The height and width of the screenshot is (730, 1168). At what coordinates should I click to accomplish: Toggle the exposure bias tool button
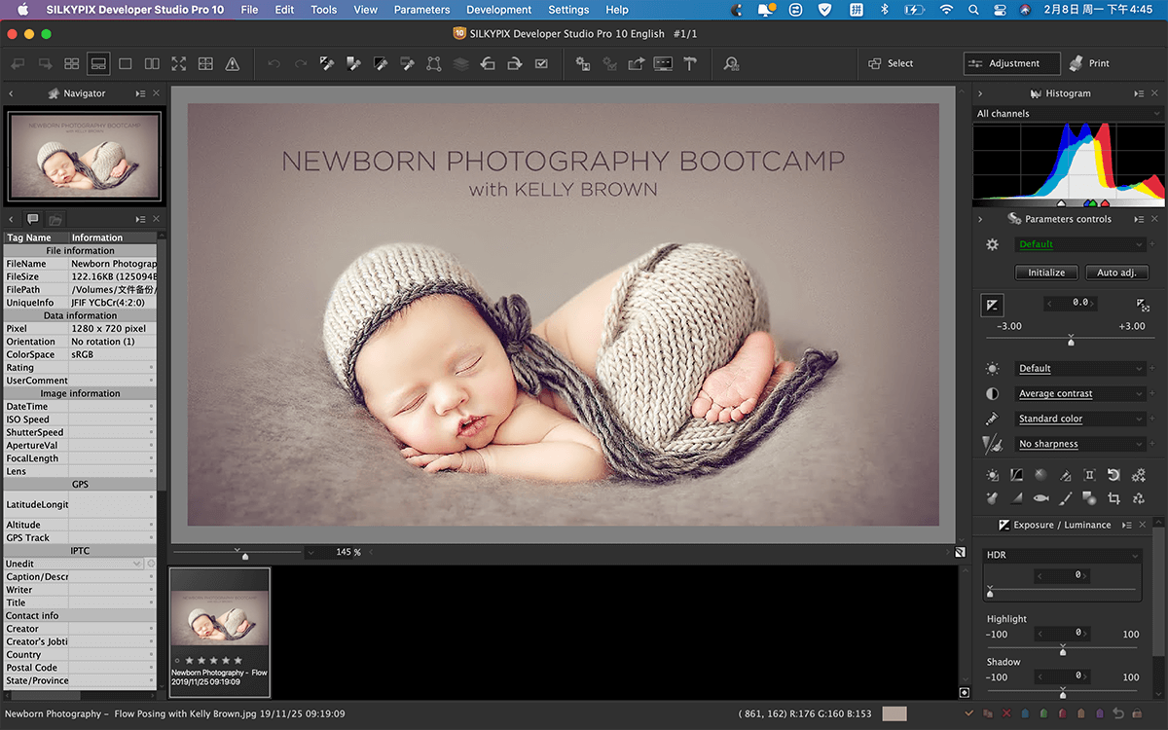tap(992, 305)
